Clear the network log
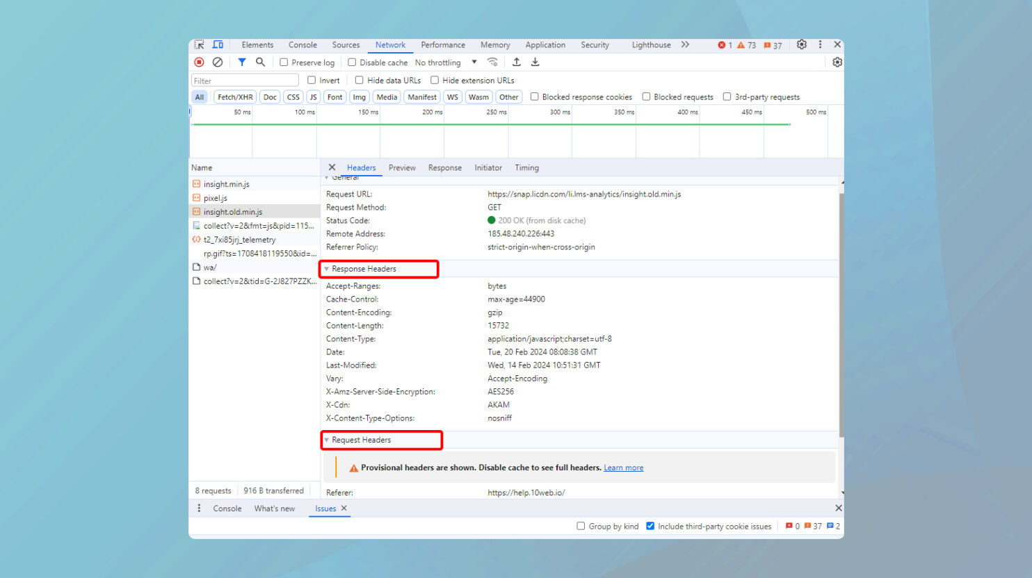The image size is (1032, 578). coord(218,63)
